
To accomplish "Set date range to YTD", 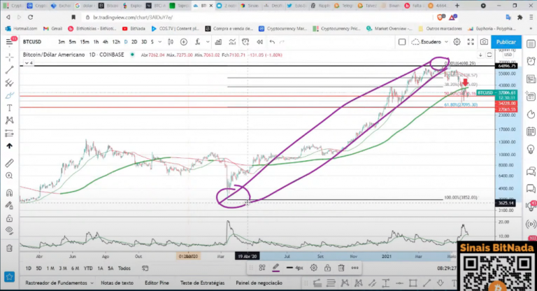I will 88,269.
